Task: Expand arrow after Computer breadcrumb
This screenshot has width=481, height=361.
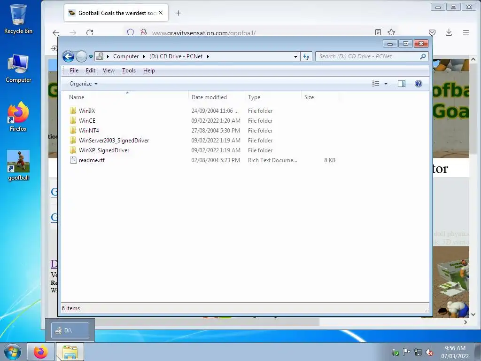Action: coord(144,56)
